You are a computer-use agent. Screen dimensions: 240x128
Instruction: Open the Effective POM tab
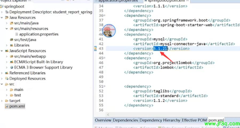194,120
